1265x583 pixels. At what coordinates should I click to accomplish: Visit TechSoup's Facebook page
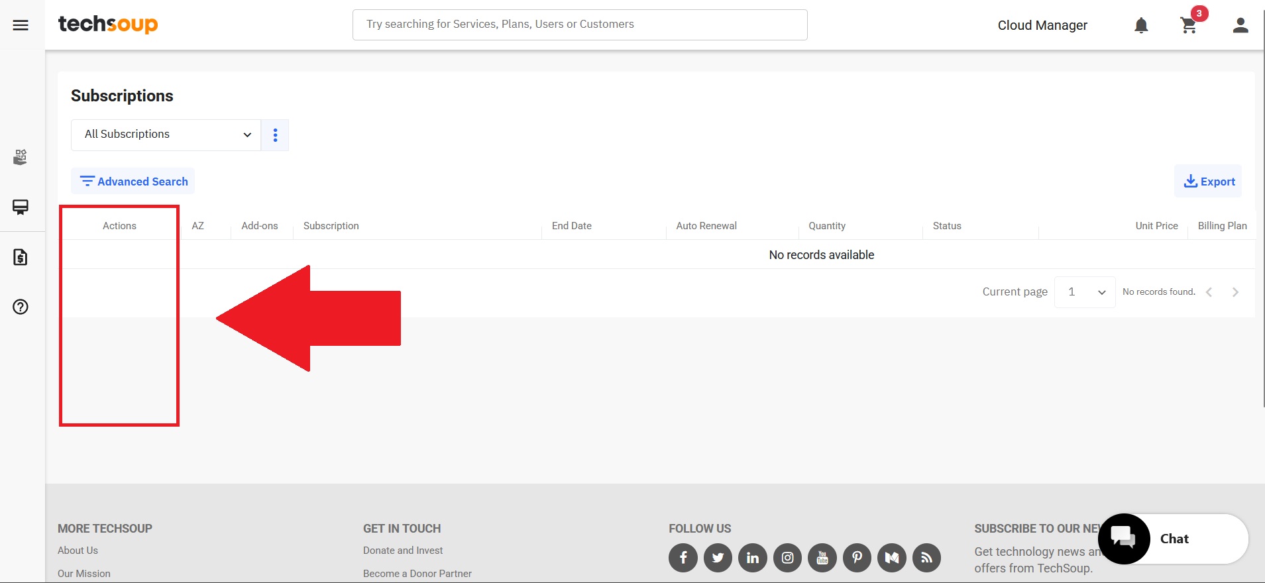point(683,558)
